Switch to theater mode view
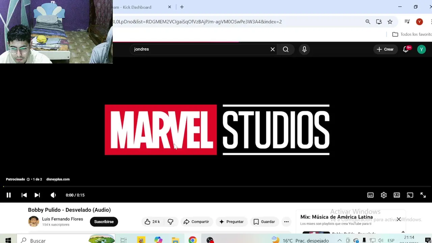 click(x=397, y=195)
